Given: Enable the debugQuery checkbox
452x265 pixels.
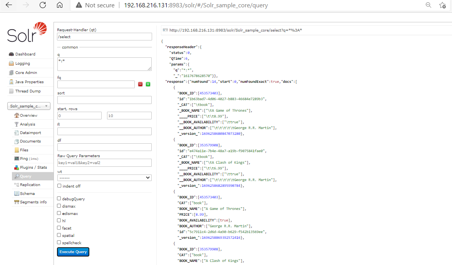Looking at the screenshot, I should click(x=59, y=198).
